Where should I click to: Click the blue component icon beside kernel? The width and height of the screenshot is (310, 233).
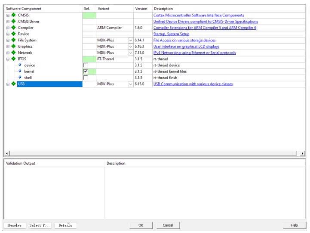tap(20, 71)
